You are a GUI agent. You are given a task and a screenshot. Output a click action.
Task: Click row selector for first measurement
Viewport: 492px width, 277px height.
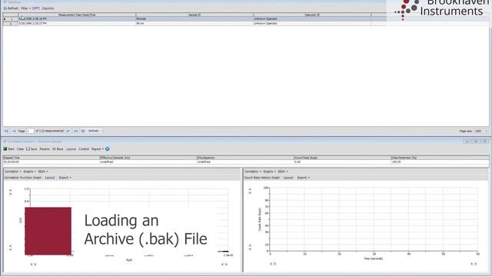pyautogui.click(x=10, y=18)
